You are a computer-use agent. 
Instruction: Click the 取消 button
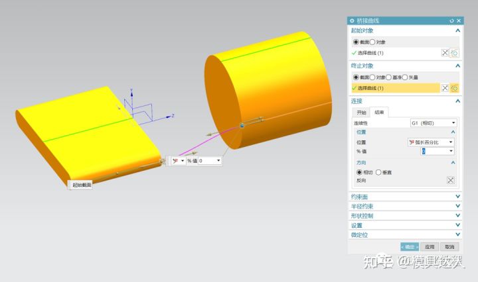449,247
